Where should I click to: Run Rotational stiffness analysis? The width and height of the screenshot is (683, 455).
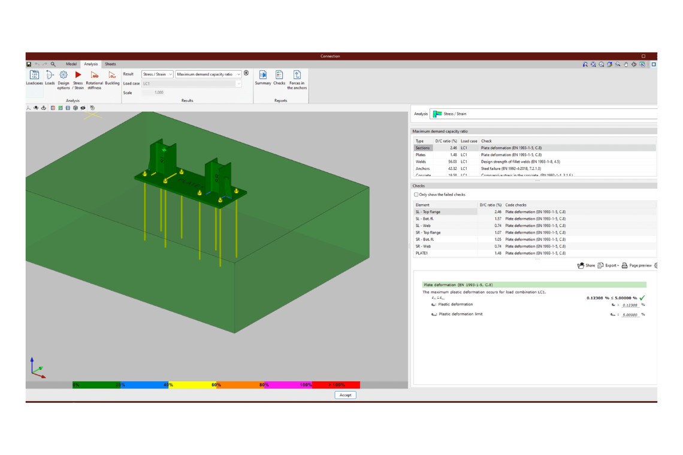94,76
